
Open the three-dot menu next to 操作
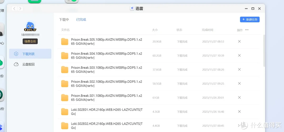(247, 30)
